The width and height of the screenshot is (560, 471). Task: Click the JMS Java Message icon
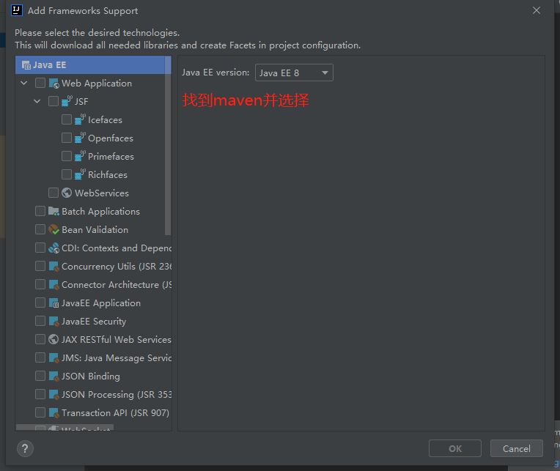point(54,358)
